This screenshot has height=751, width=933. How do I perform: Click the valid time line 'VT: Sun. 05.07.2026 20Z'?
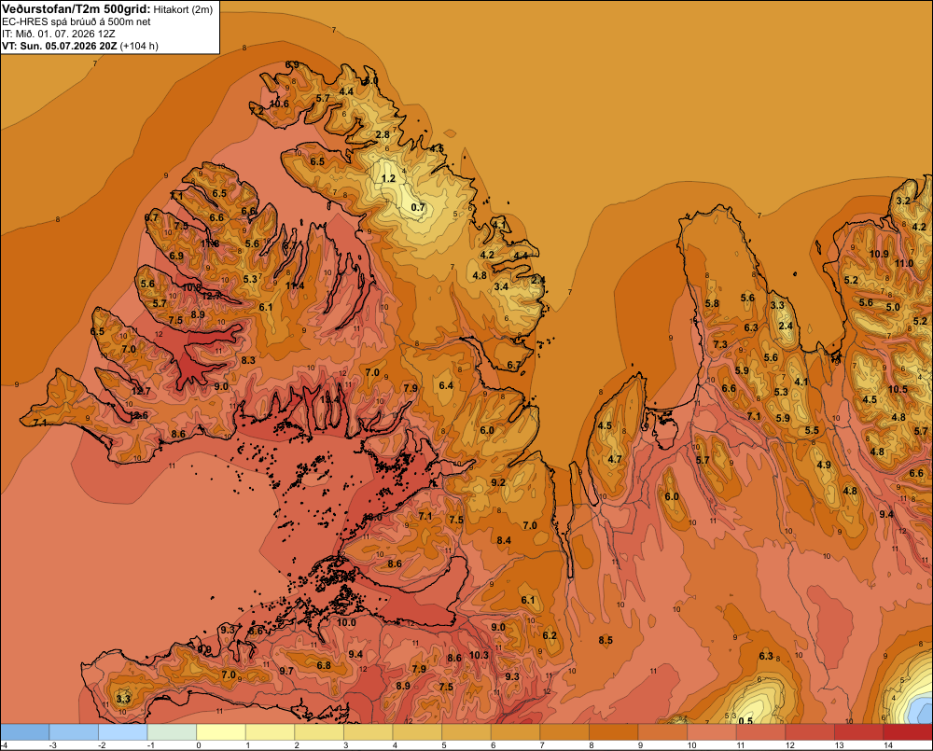point(59,46)
